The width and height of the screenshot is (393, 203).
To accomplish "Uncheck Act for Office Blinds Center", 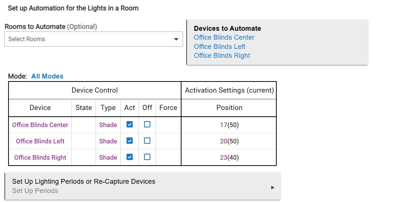I will click(130, 124).
